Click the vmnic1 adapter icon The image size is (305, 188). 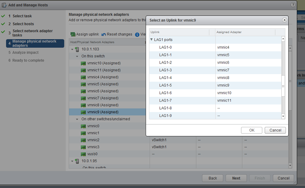pyautogui.click(x=83, y=133)
